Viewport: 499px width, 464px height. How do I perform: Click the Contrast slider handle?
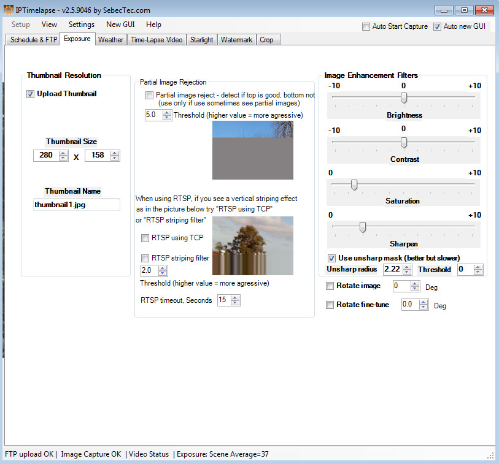tap(404, 143)
